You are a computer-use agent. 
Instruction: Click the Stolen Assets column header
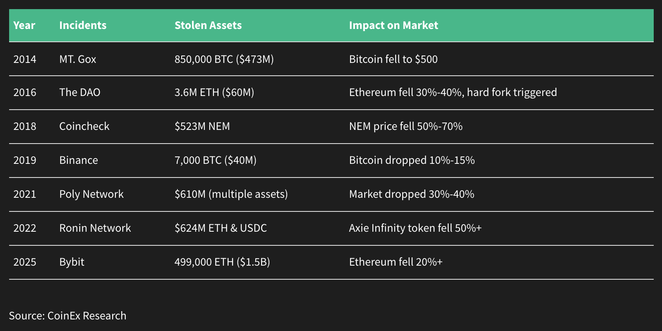208,25
